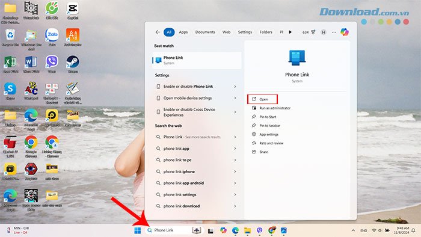Open the Photos app from the taskbar

pyautogui.click(x=284, y=230)
